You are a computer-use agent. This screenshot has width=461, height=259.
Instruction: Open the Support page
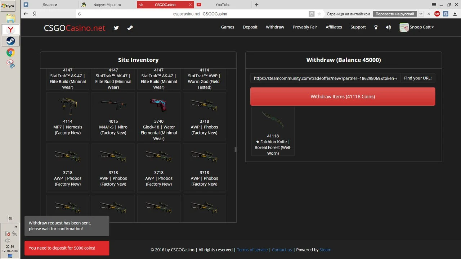tap(358, 27)
